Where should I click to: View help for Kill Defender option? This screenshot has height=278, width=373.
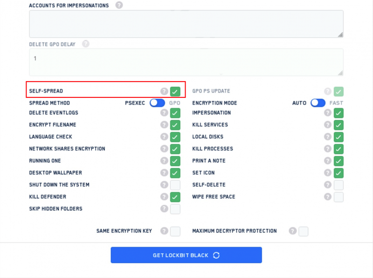click(164, 197)
